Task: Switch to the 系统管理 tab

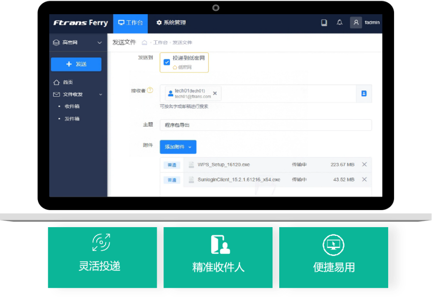Action: point(172,22)
